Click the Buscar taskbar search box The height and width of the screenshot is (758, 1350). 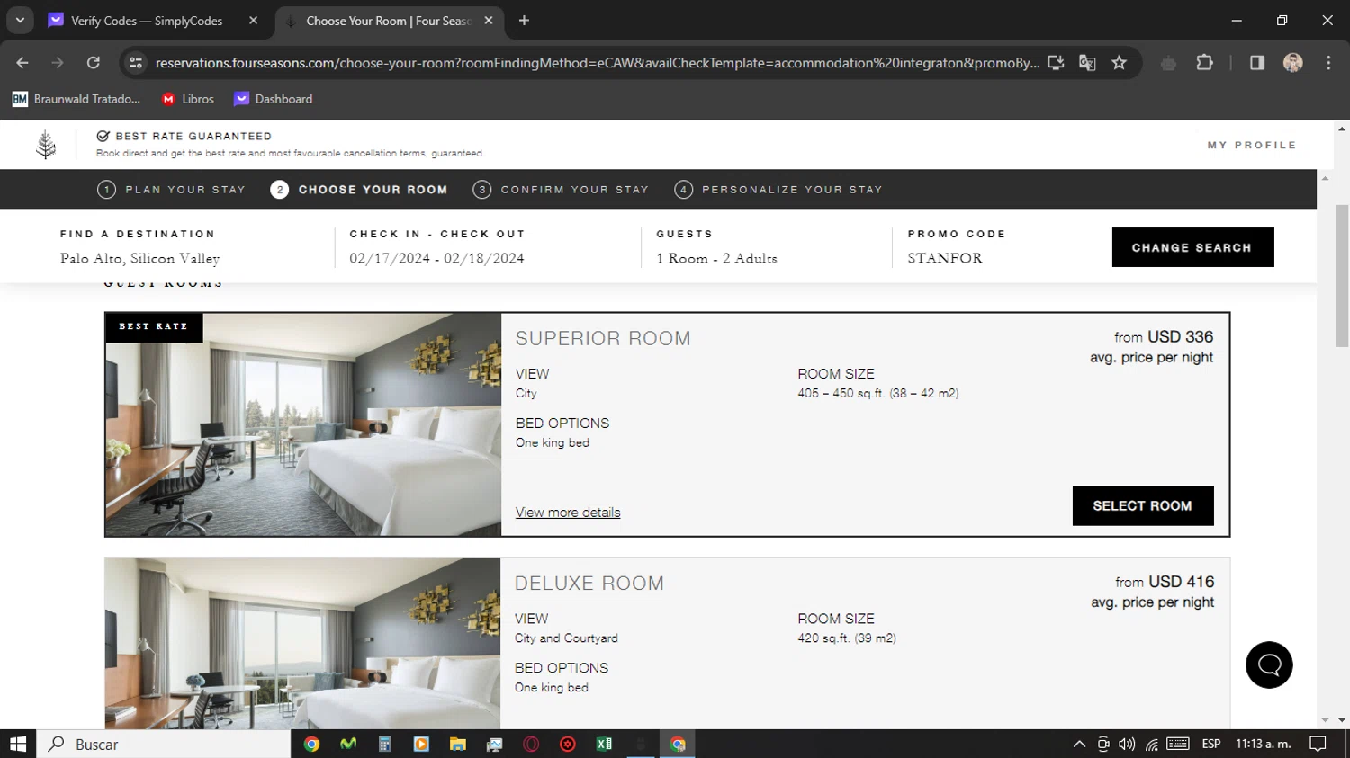click(164, 744)
